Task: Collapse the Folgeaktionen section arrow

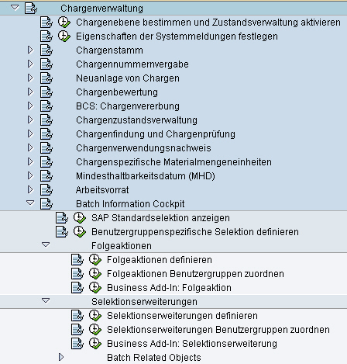Action: click(46, 244)
